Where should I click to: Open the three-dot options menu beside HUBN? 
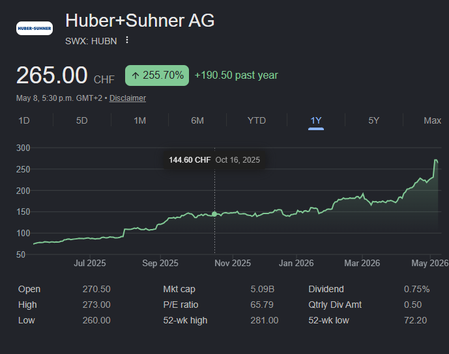tap(127, 40)
